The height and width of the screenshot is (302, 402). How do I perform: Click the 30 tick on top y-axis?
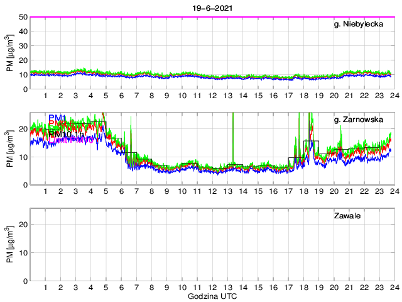(23, 46)
